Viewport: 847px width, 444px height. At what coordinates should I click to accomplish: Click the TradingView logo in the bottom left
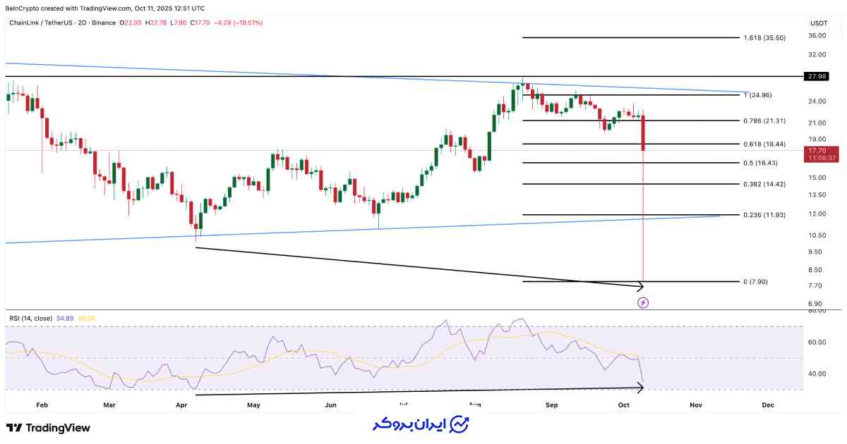[49, 428]
